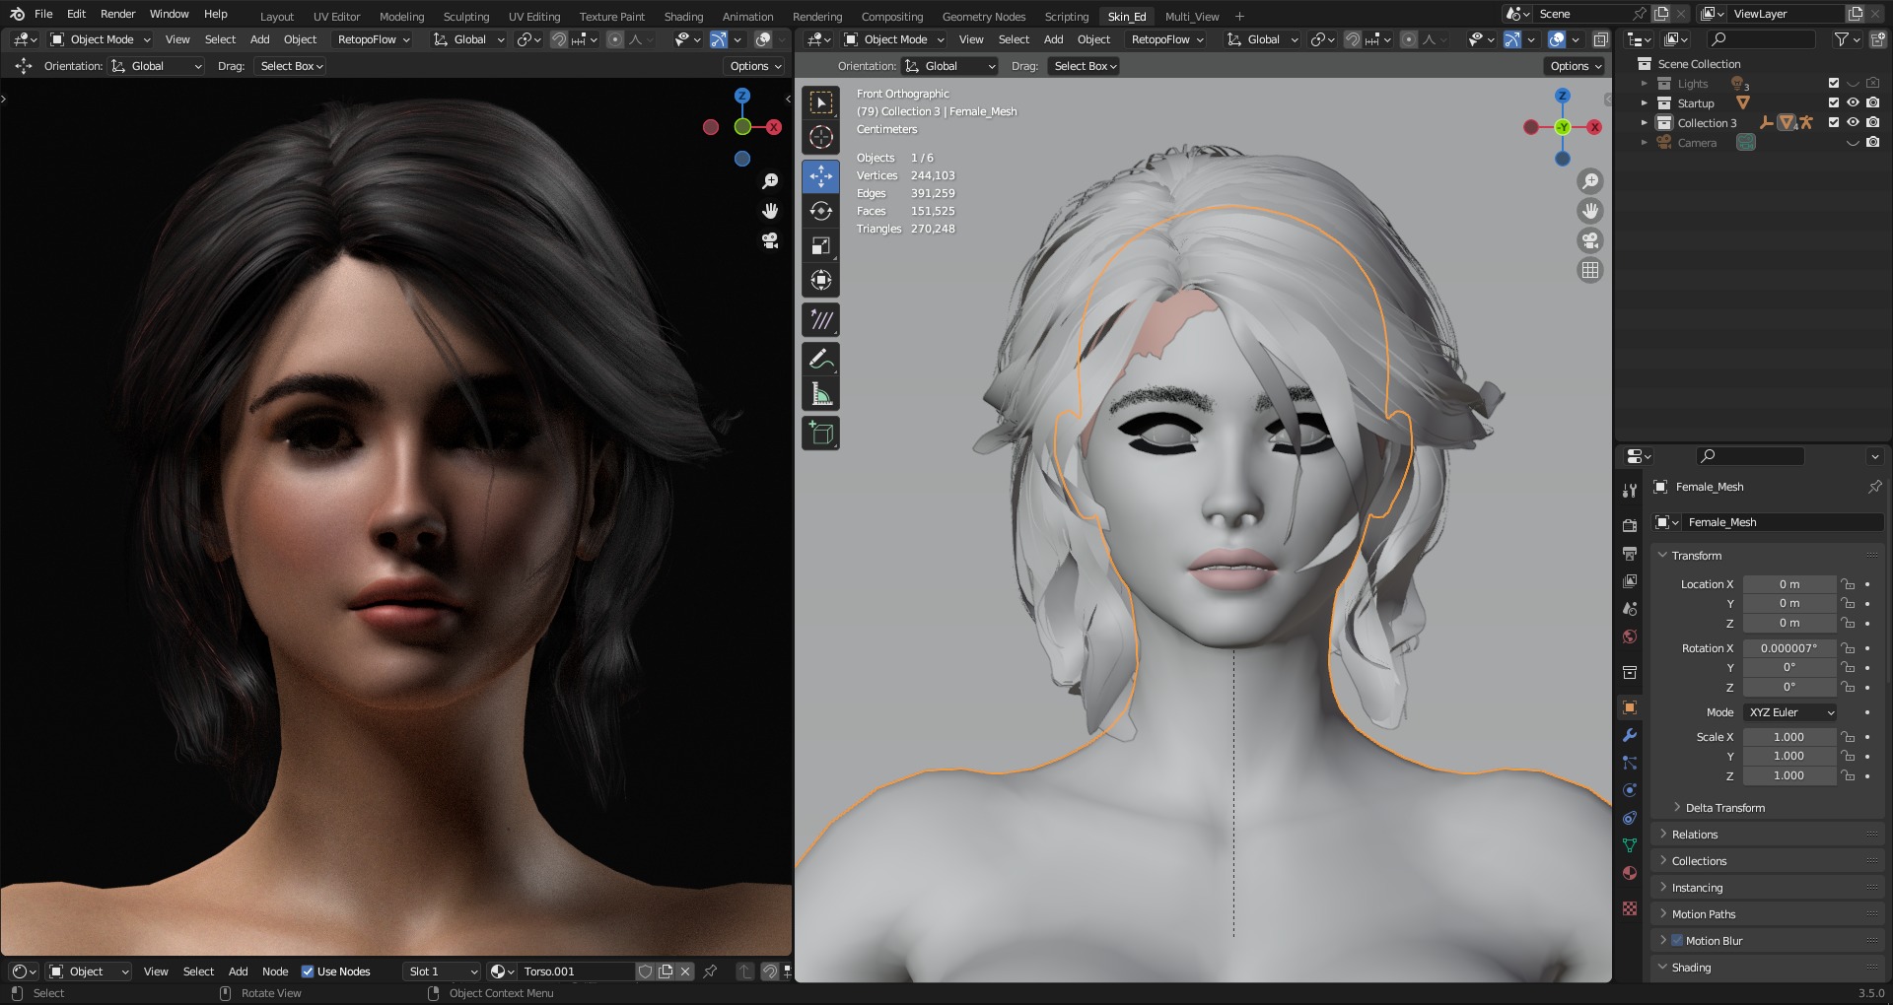Collapse the Transform panel
The width and height of the screenshot is (1893, 1005).
click(x=1663, y=556)
